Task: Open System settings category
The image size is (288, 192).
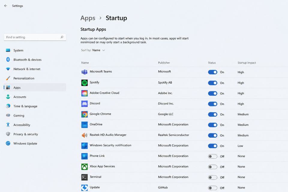Action: (35, 50)
